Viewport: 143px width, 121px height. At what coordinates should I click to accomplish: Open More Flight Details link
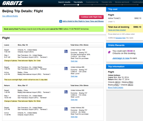click(116, 87)
